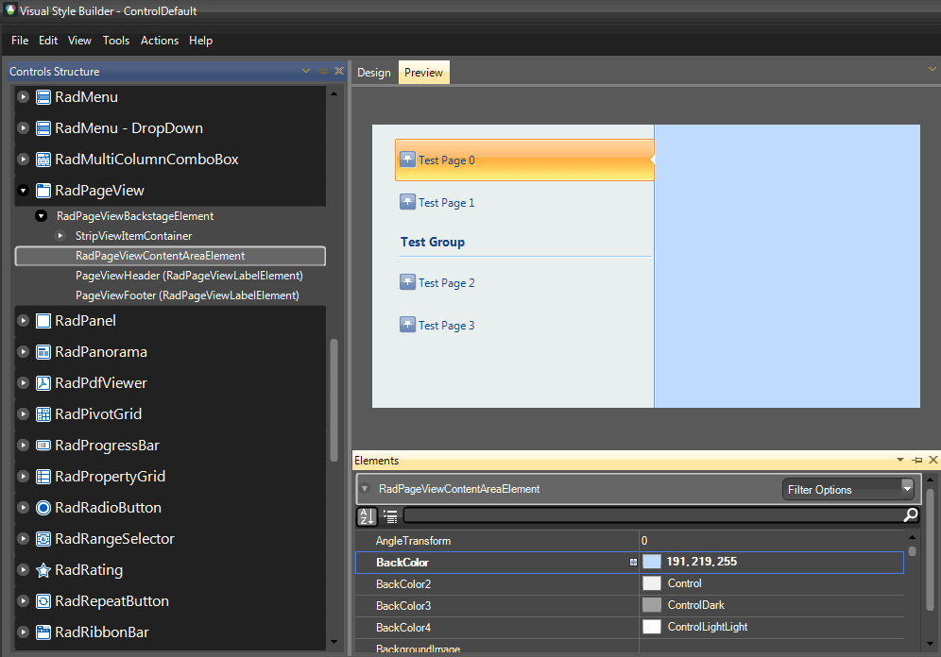Open the Actions menu
This screenshot has height=657, width=941.
tap(160, 41)
